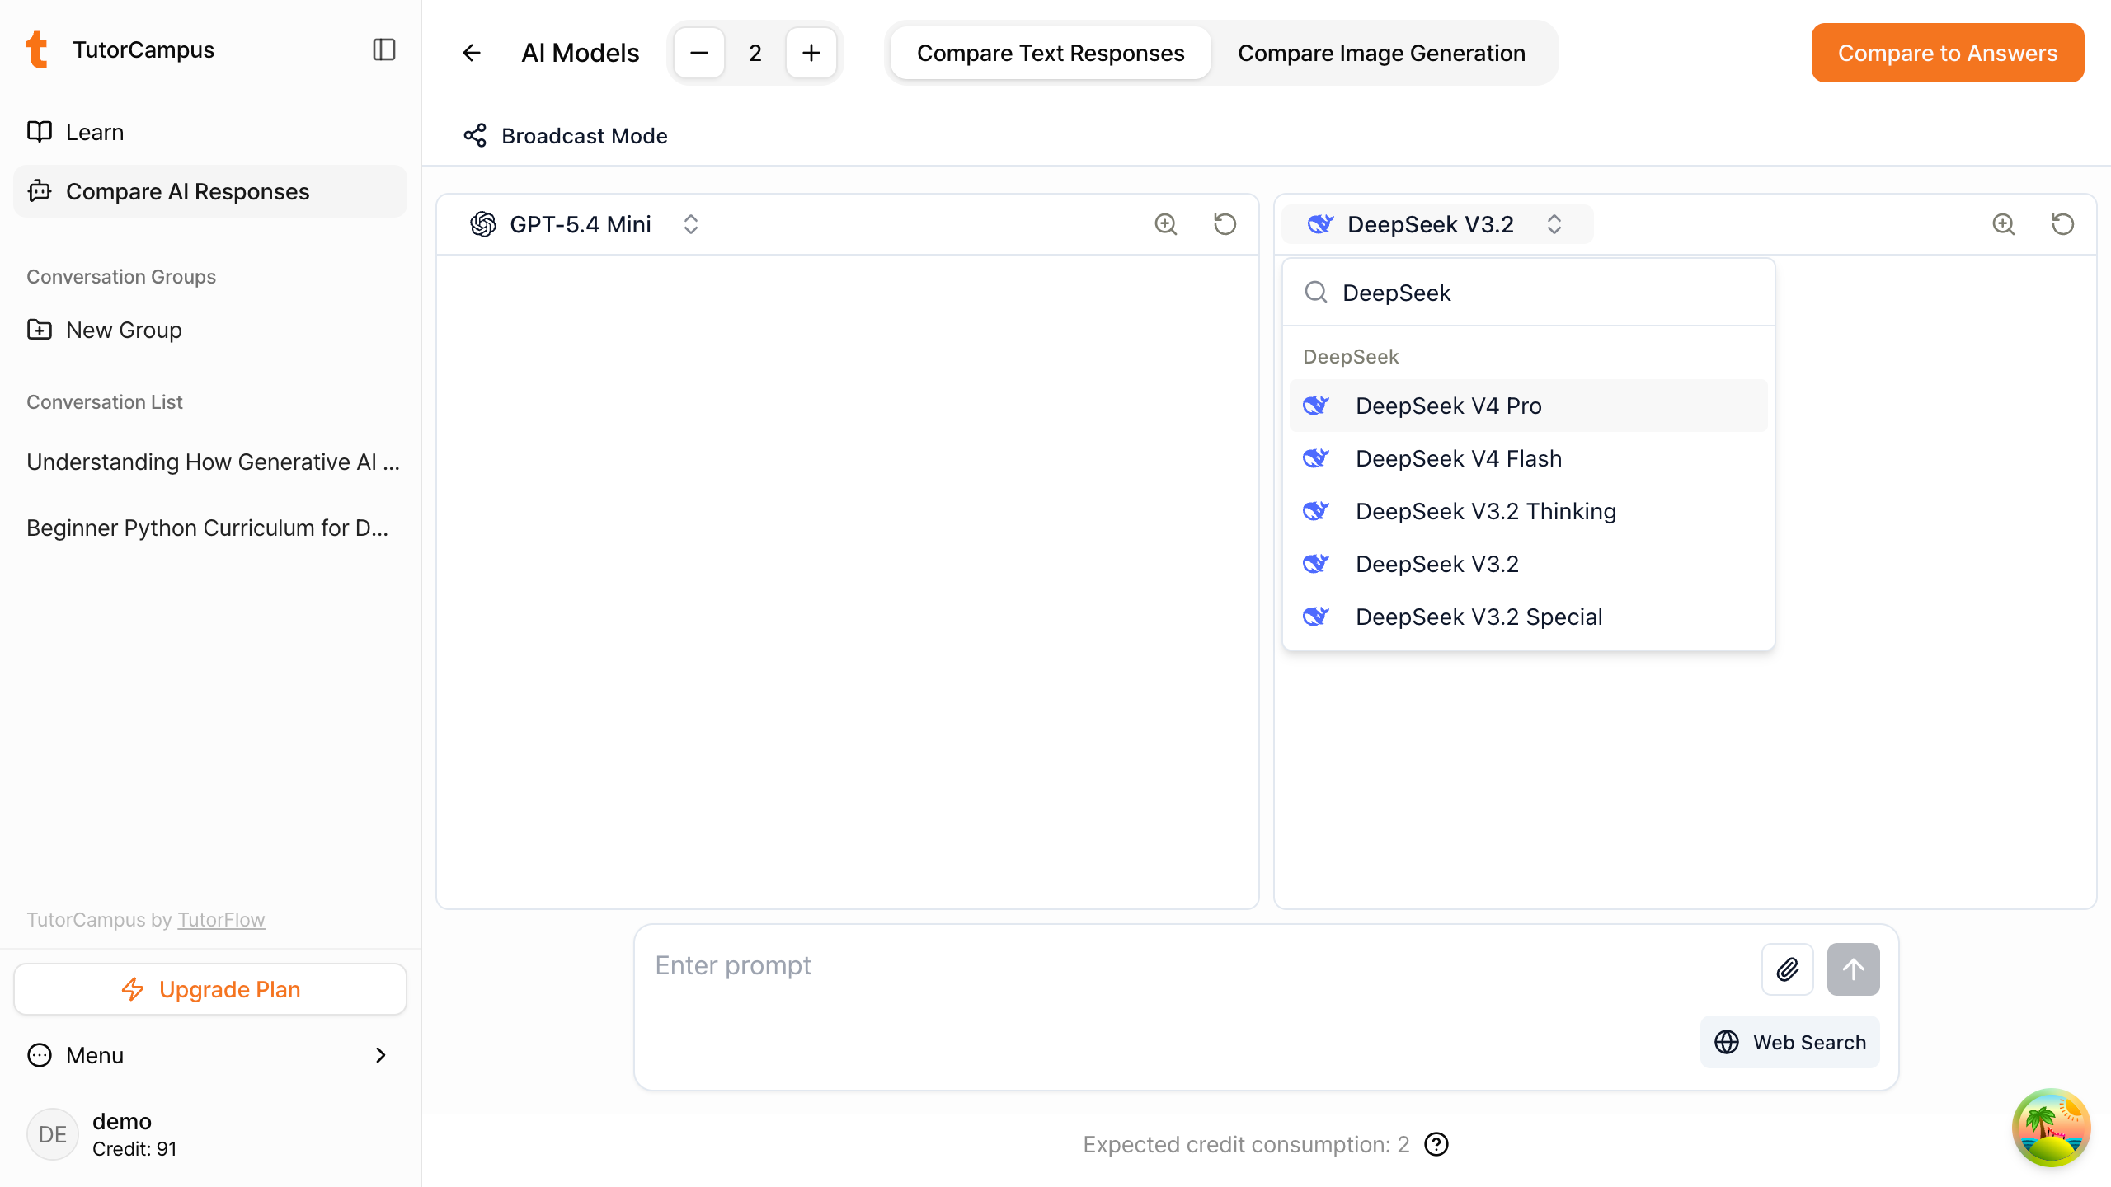
Task: Toggle Broadcast Mode
Action: (566, 136)
